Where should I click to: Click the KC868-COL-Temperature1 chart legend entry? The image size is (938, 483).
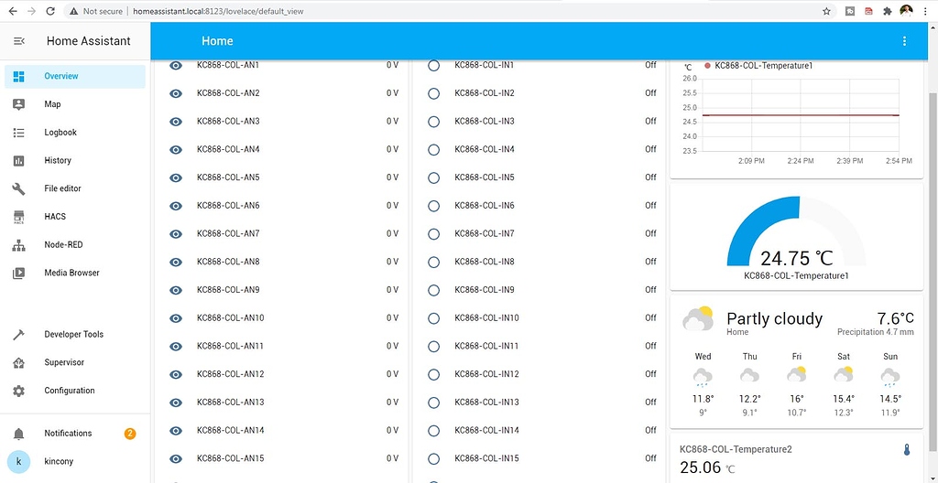point(758,66)
